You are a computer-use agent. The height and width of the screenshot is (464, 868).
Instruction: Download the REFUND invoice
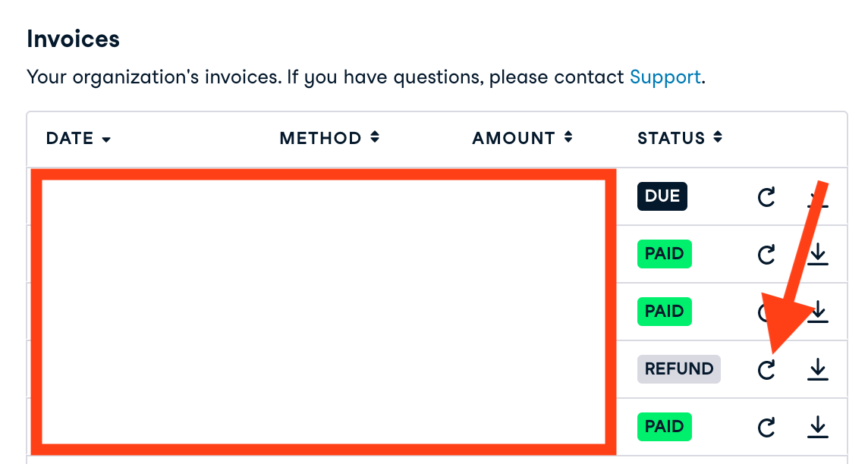[x=817, y=369]
